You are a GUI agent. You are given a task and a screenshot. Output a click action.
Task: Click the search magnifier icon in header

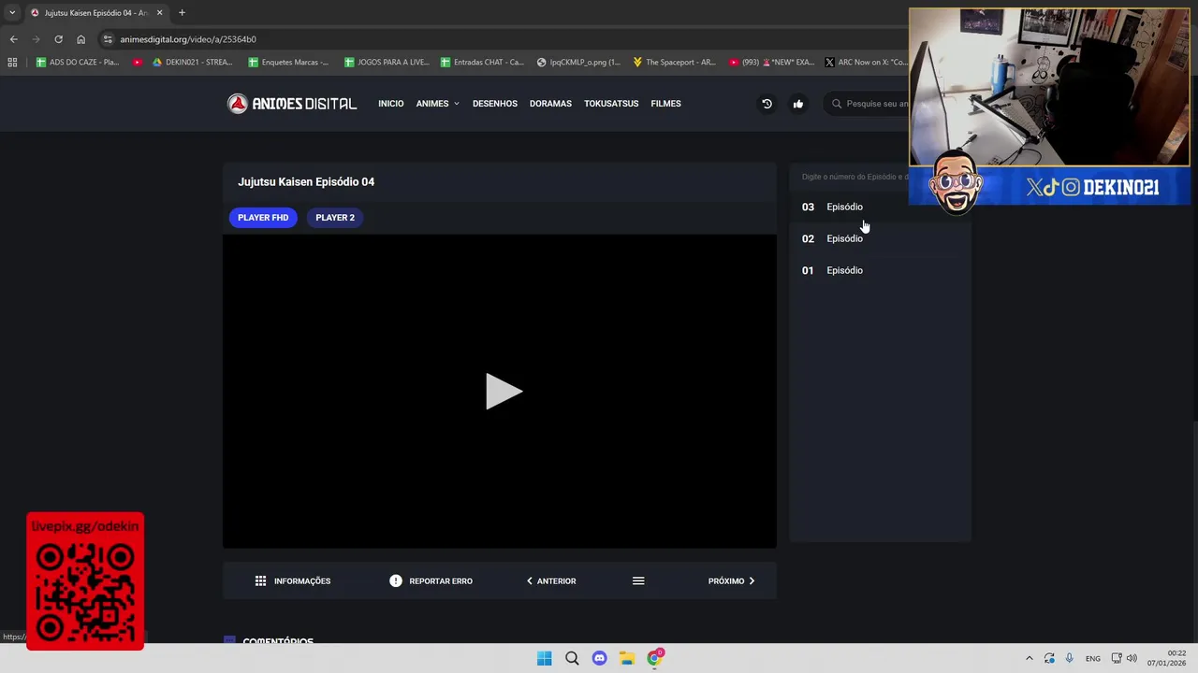pyautogui.click(x=837, y=104)
